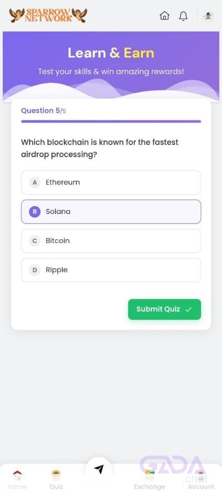This screenshot has height=497, width=222.
Task: Tap the paper plane center button
Action: pyautogui.click(x=99, y=469)
